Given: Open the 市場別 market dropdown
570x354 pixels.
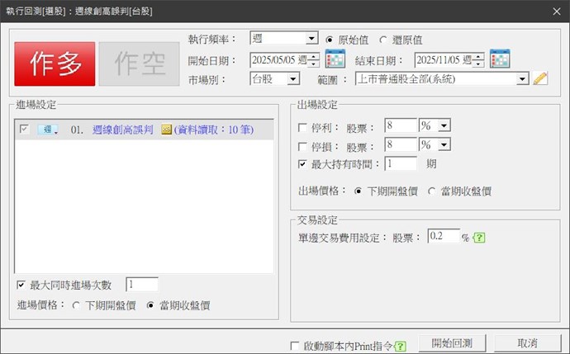Looking at the screenshot, I should point(293,78).
